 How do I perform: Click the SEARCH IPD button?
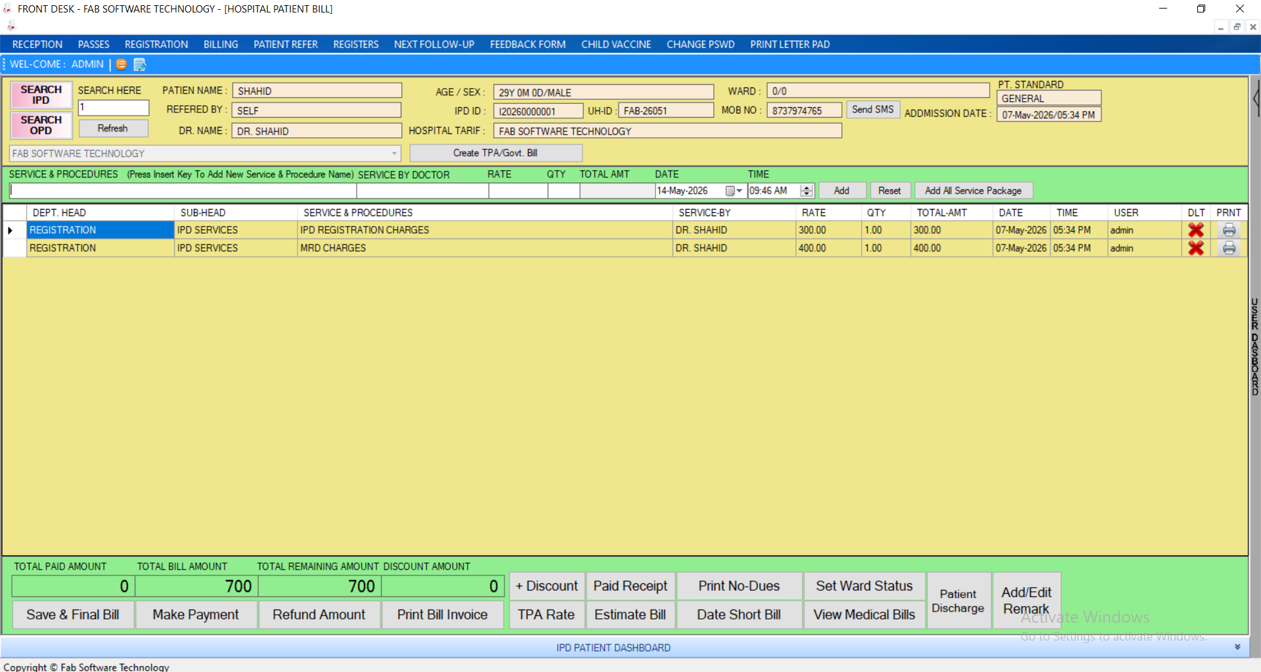[41, 95]
